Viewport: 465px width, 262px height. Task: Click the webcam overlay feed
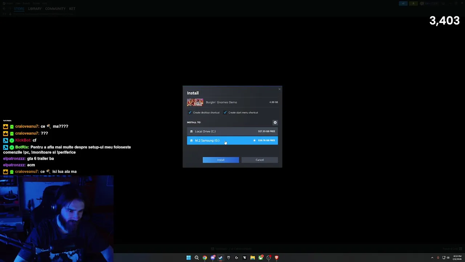click(x=57, y=219)
